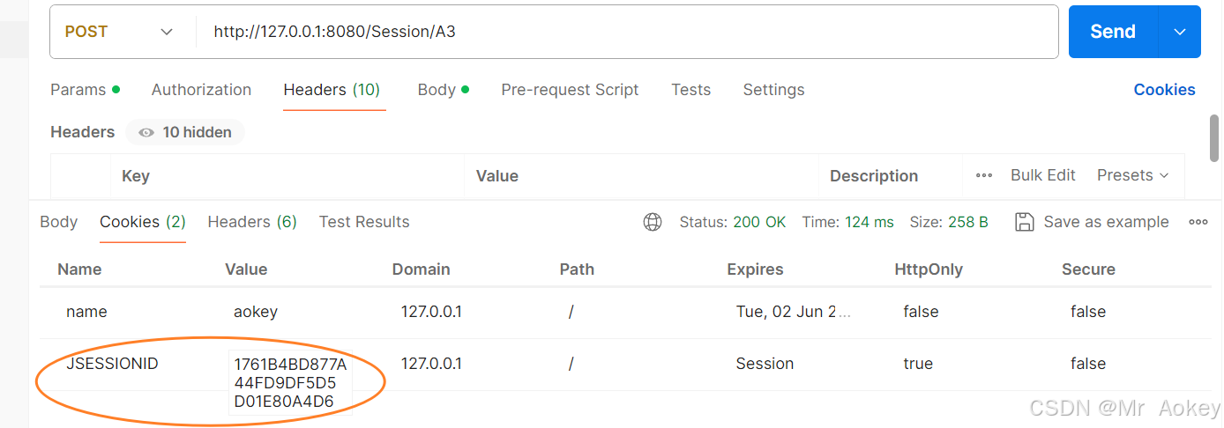Open the request Settings tab
This screenshot has width=1224, height=428.
(773, 90)
